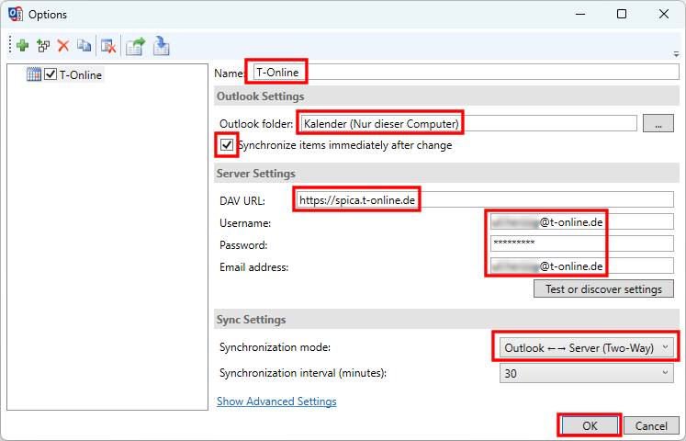
Task: Uncheck the T-Online profile checkbox
Action: pos(51,74)
